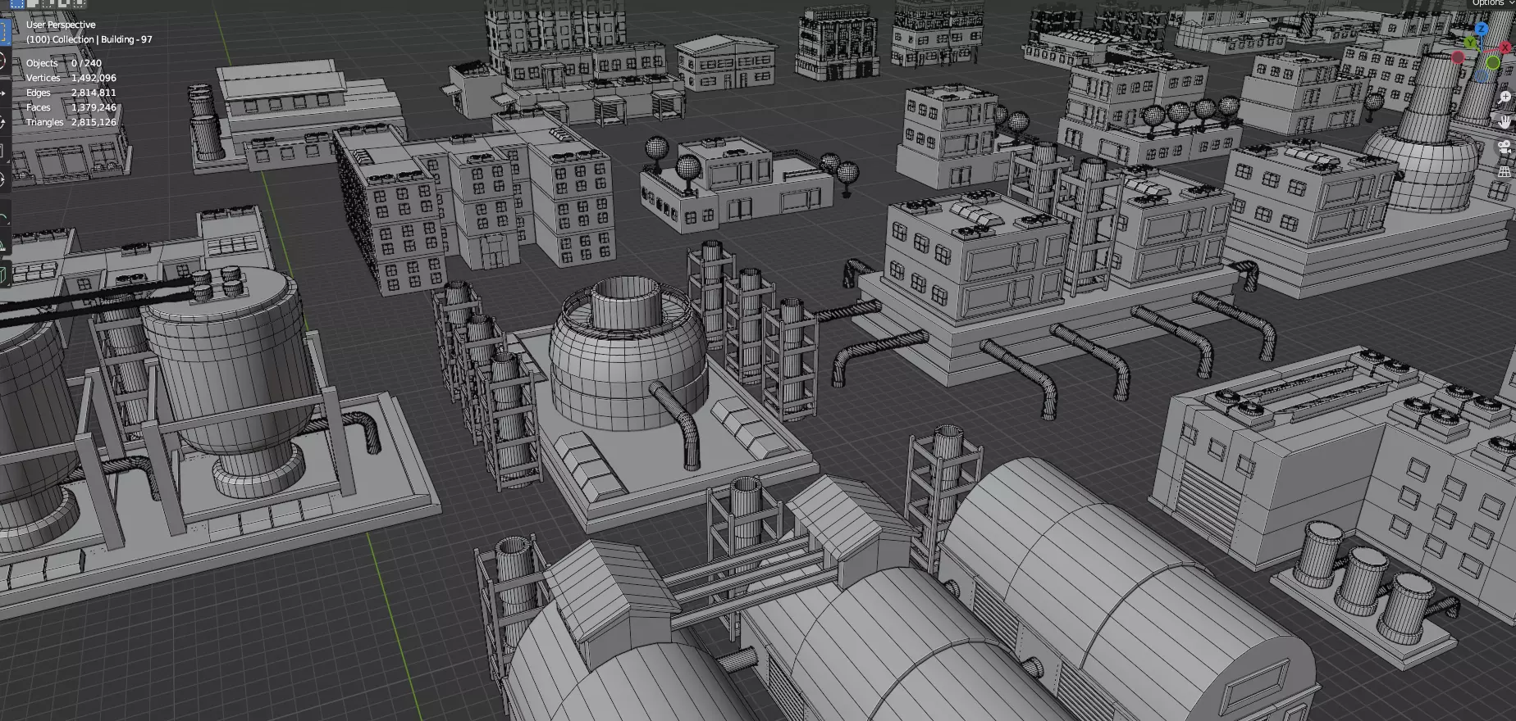Screen dimensions: 1516x721
Task: Select the Scale tool
Action: (x=4, y=152)
